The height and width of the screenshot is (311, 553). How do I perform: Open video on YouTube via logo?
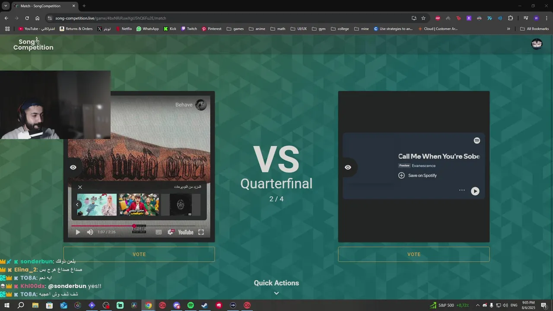tap(186, 232)
